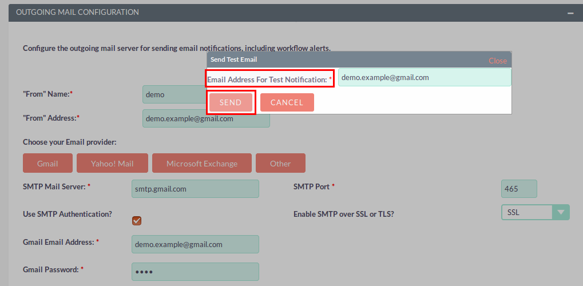Open the SSL or TLS dropdown
583x286 pixels.
click(x=536, y=212)
